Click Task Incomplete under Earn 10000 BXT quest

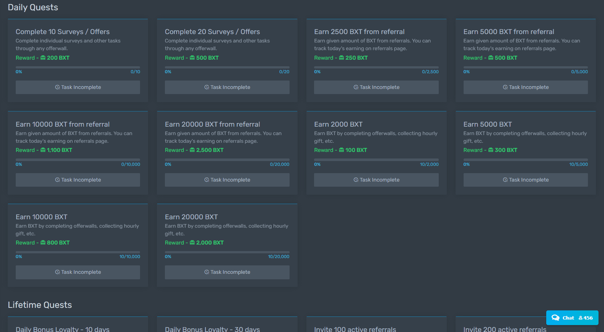click(x=78, y=272)
